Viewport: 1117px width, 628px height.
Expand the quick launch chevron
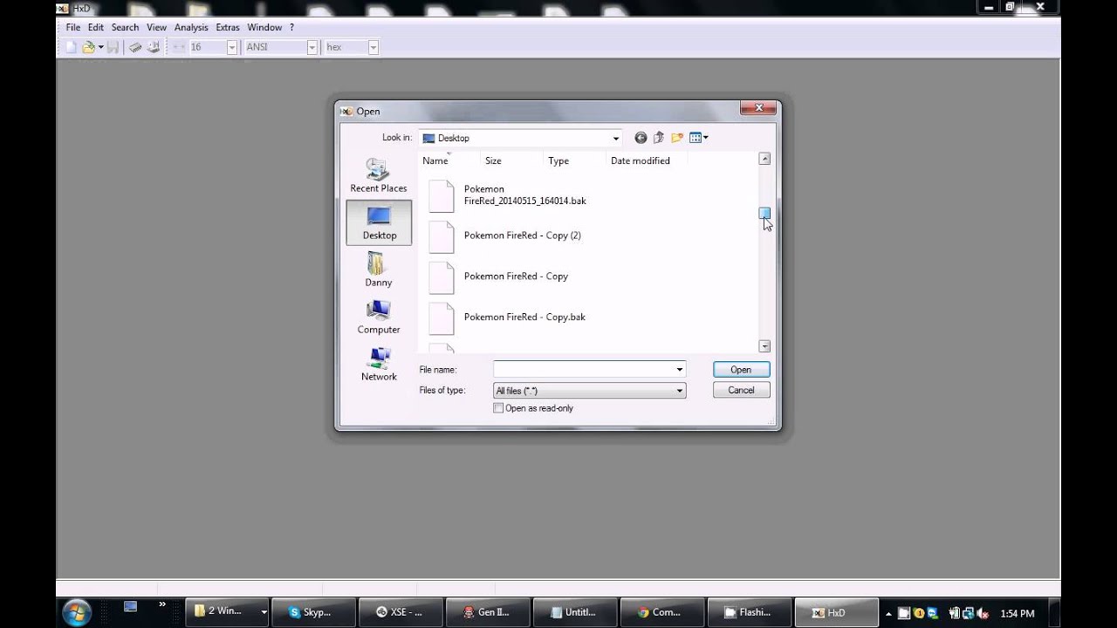click(162, 604)
